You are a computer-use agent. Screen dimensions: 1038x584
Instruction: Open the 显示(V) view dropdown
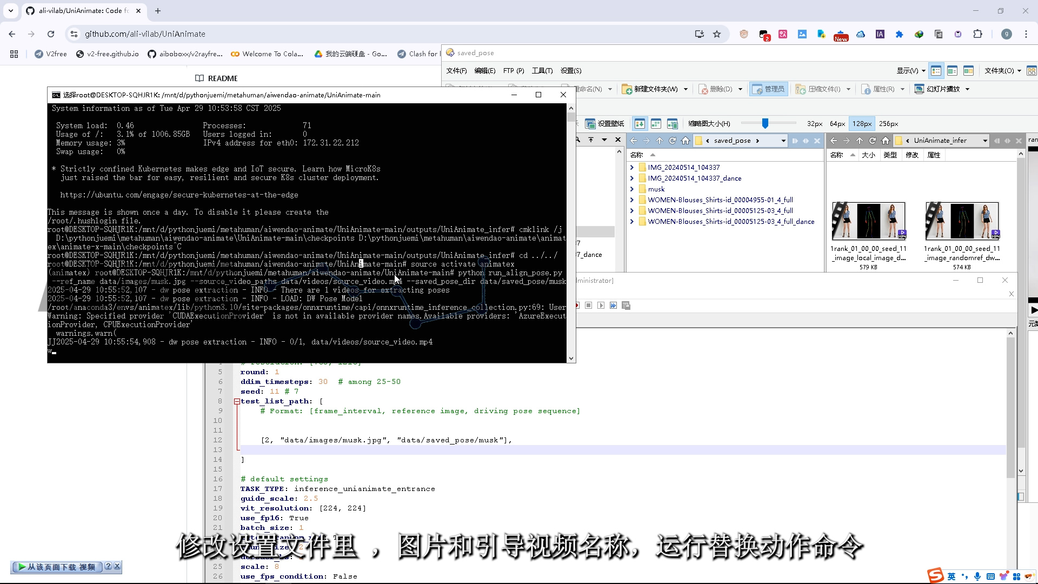(911, 71)
